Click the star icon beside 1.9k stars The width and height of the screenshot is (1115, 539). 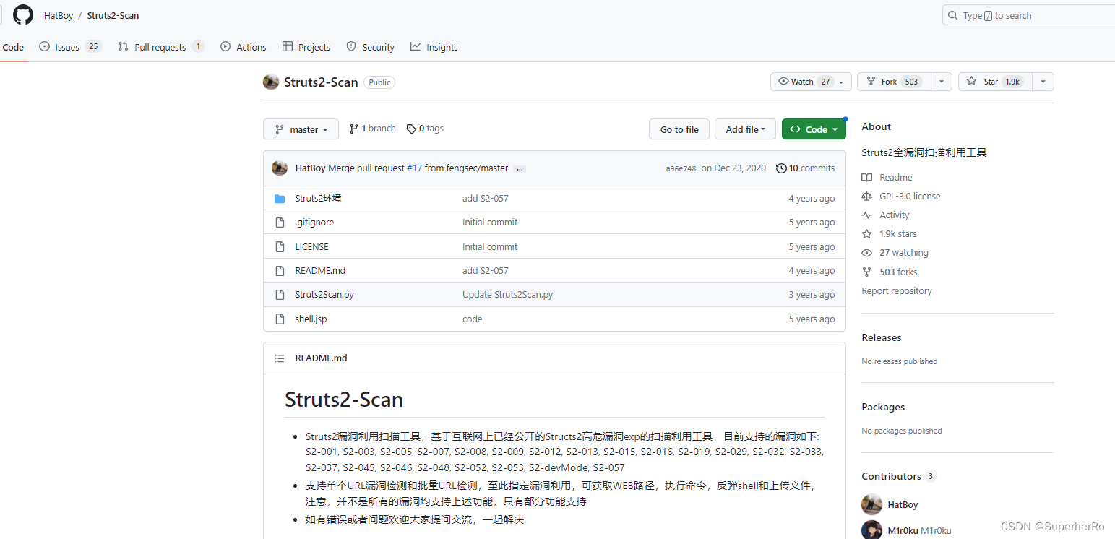coord(867,234)
